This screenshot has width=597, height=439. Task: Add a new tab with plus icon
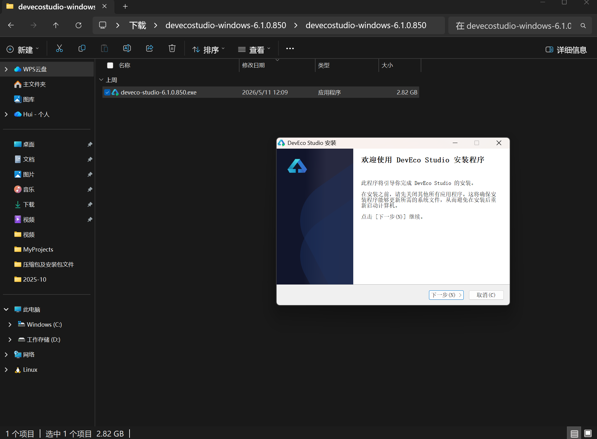(x=125, y=7)
